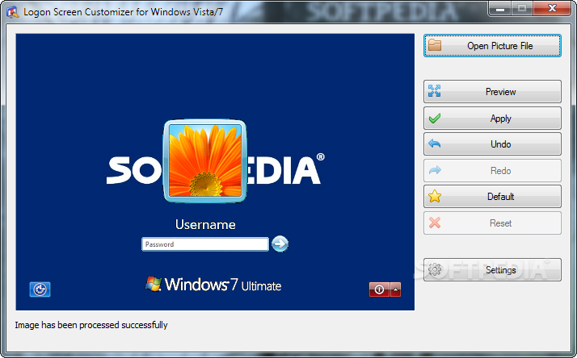Close the Logon Screen Customizer window
The height and width of the screenshot is (358, 577).
552,9
